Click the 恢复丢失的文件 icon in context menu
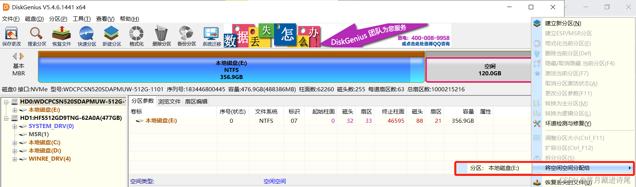 pyautogui.click(x=537, y=183)
